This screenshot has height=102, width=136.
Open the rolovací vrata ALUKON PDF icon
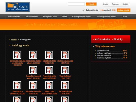[x=49, y=85]
